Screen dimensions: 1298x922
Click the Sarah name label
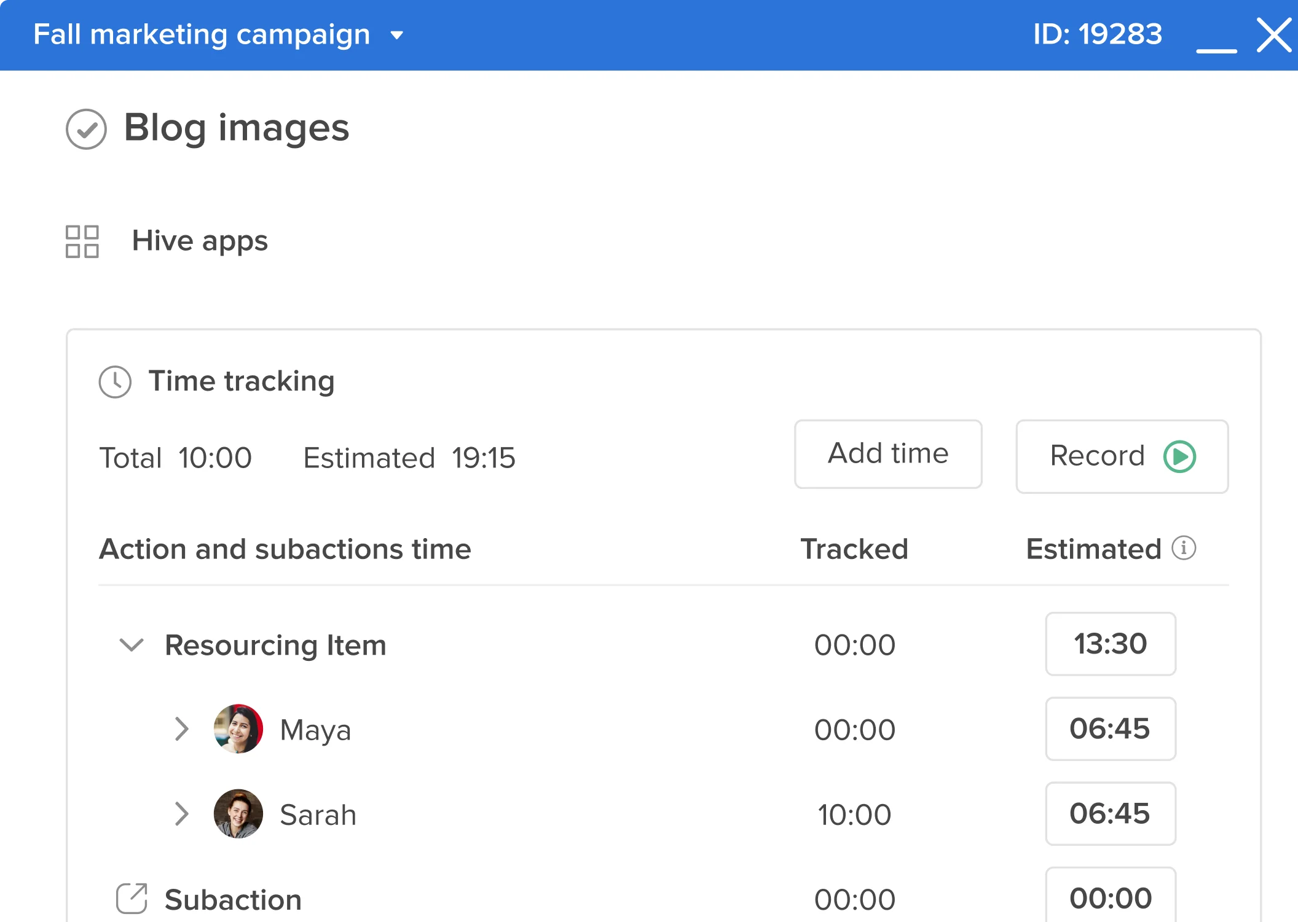click(x=318, y=815)
